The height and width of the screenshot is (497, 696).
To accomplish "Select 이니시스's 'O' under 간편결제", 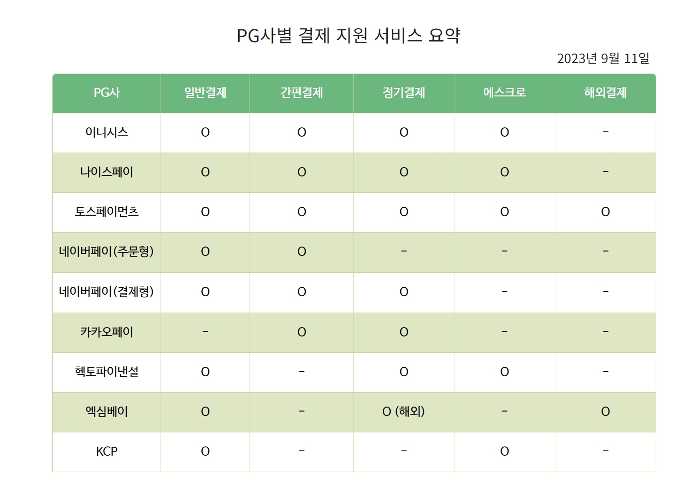I will 302,133.
